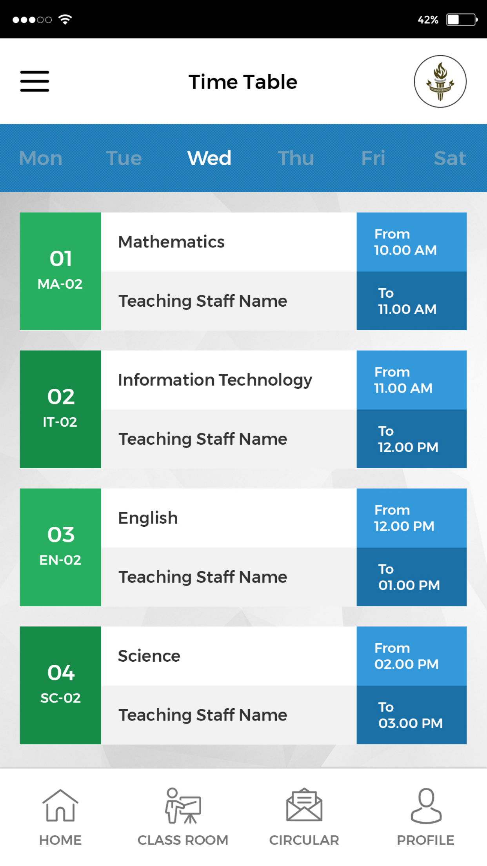Select the Thu tab
The height and width of the screenshot is (866, 487).
(x=296, y=158)
